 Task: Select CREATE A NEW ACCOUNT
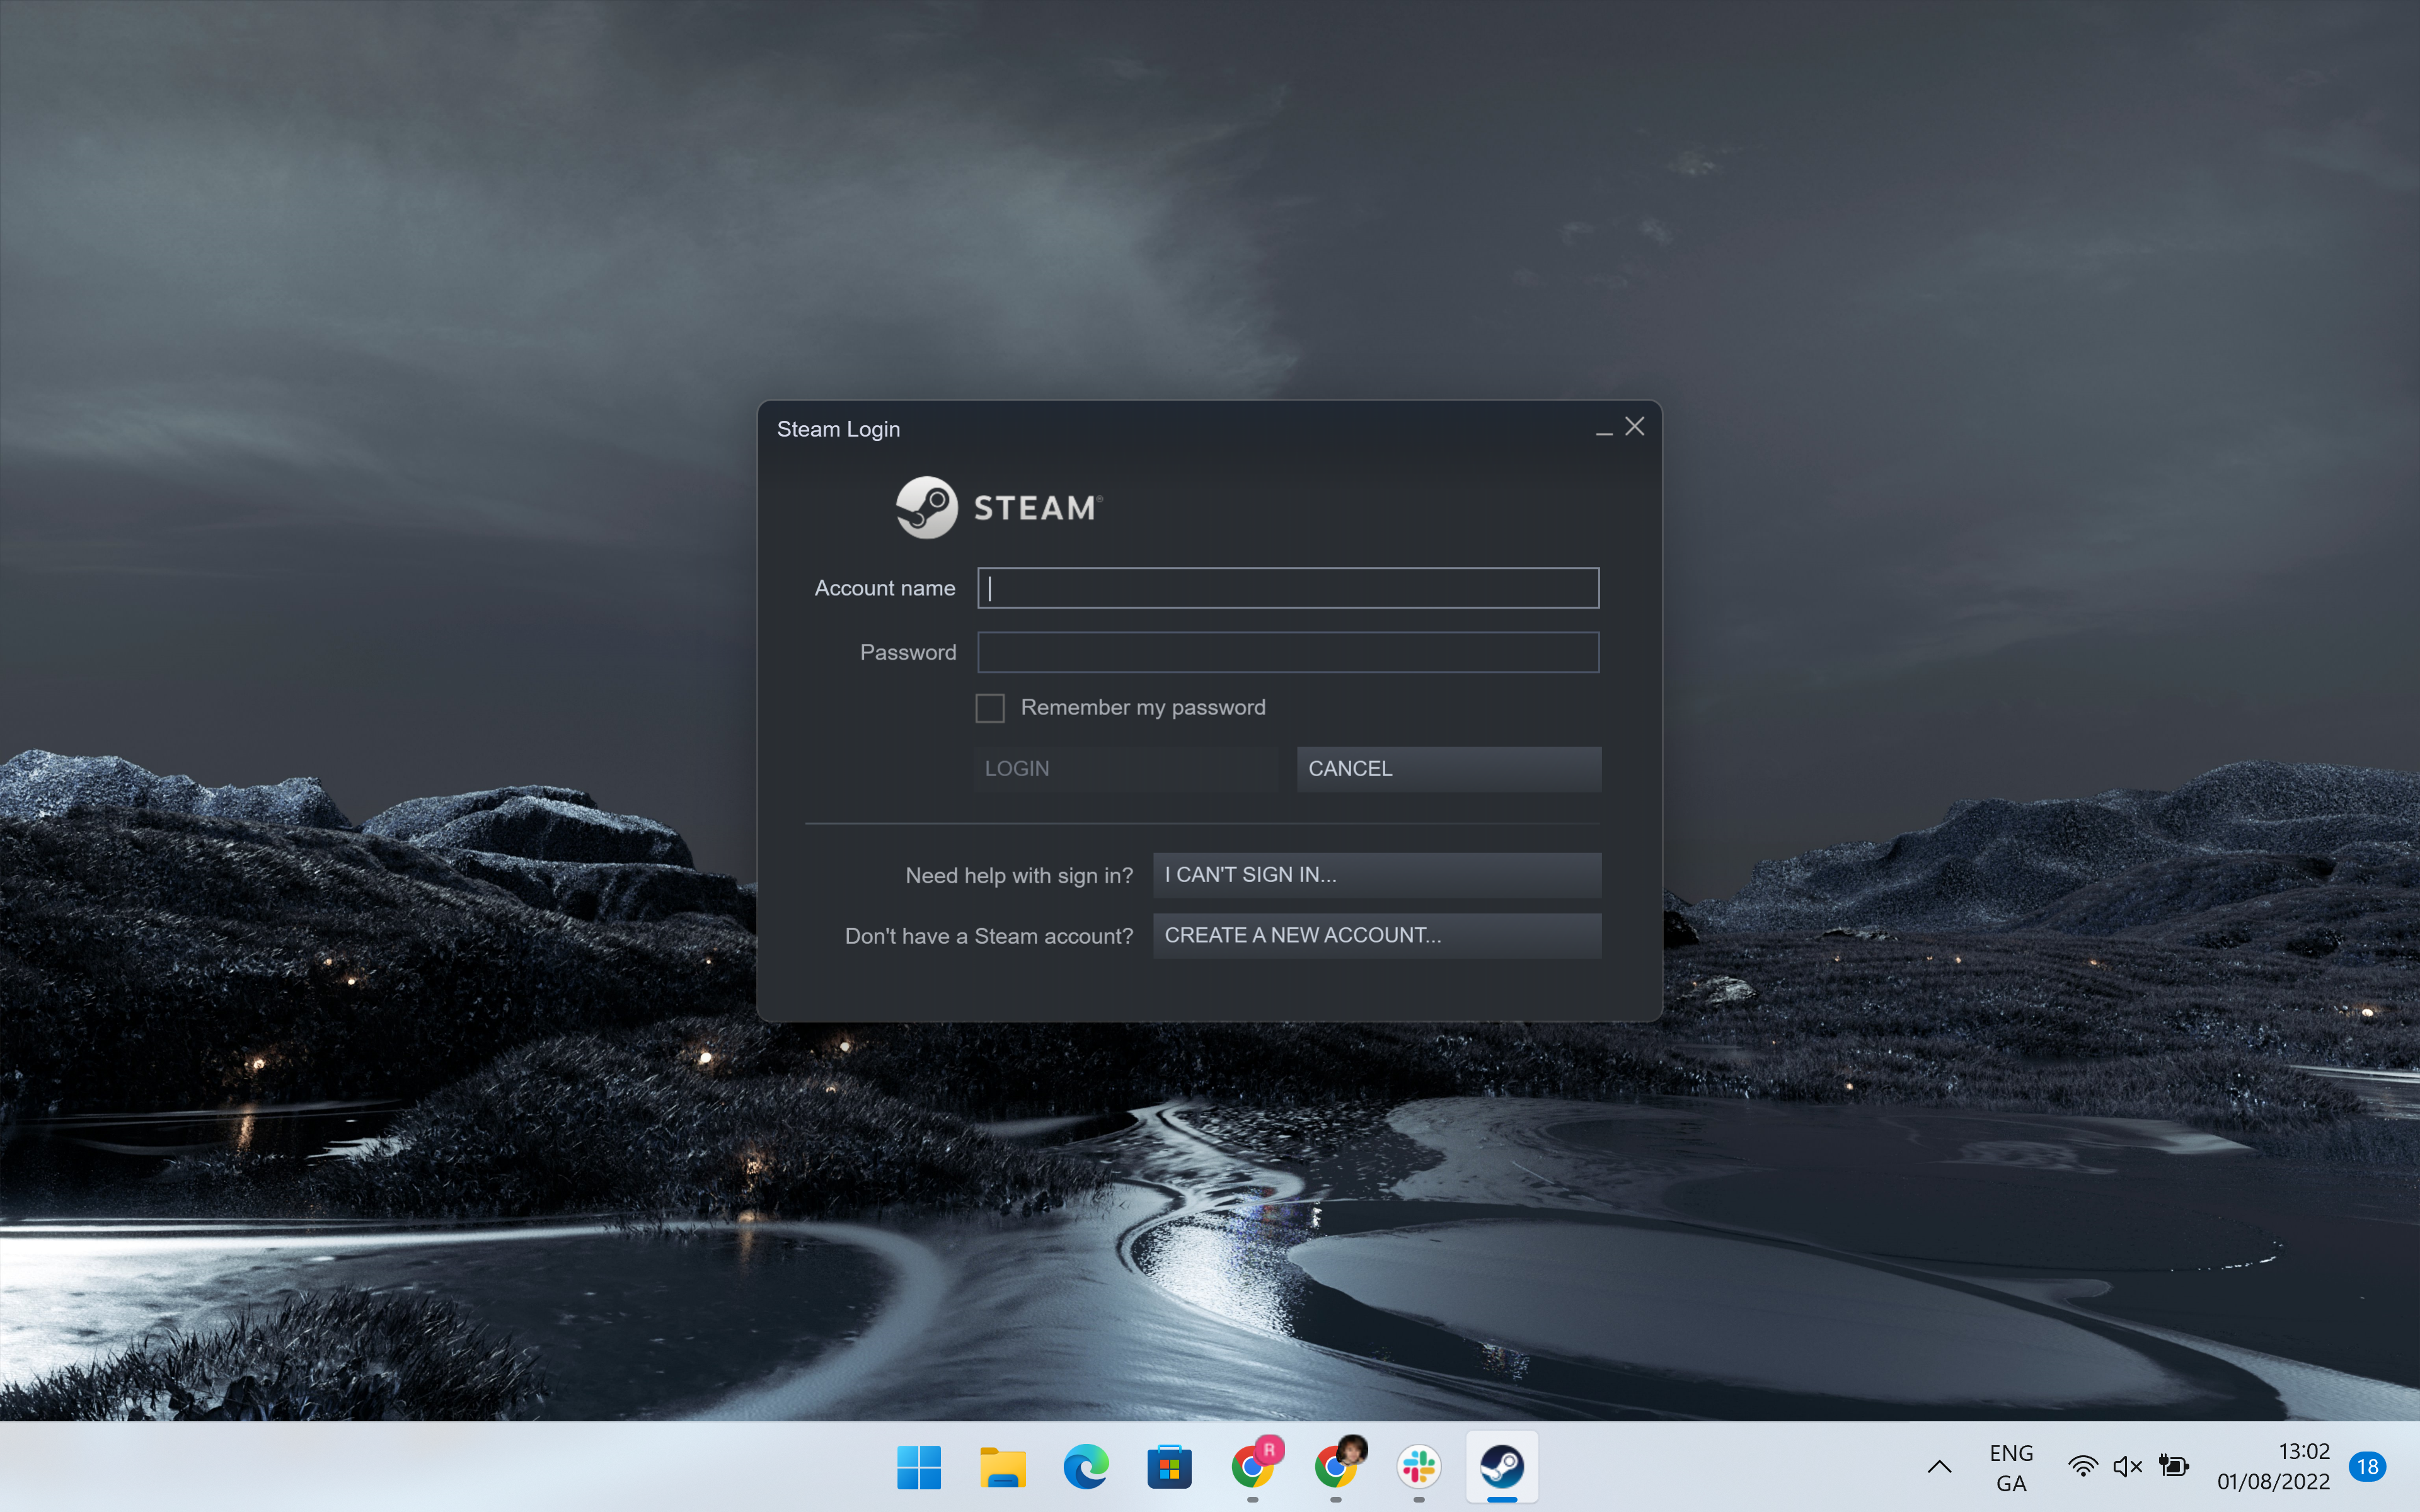tap(1377, 935)
